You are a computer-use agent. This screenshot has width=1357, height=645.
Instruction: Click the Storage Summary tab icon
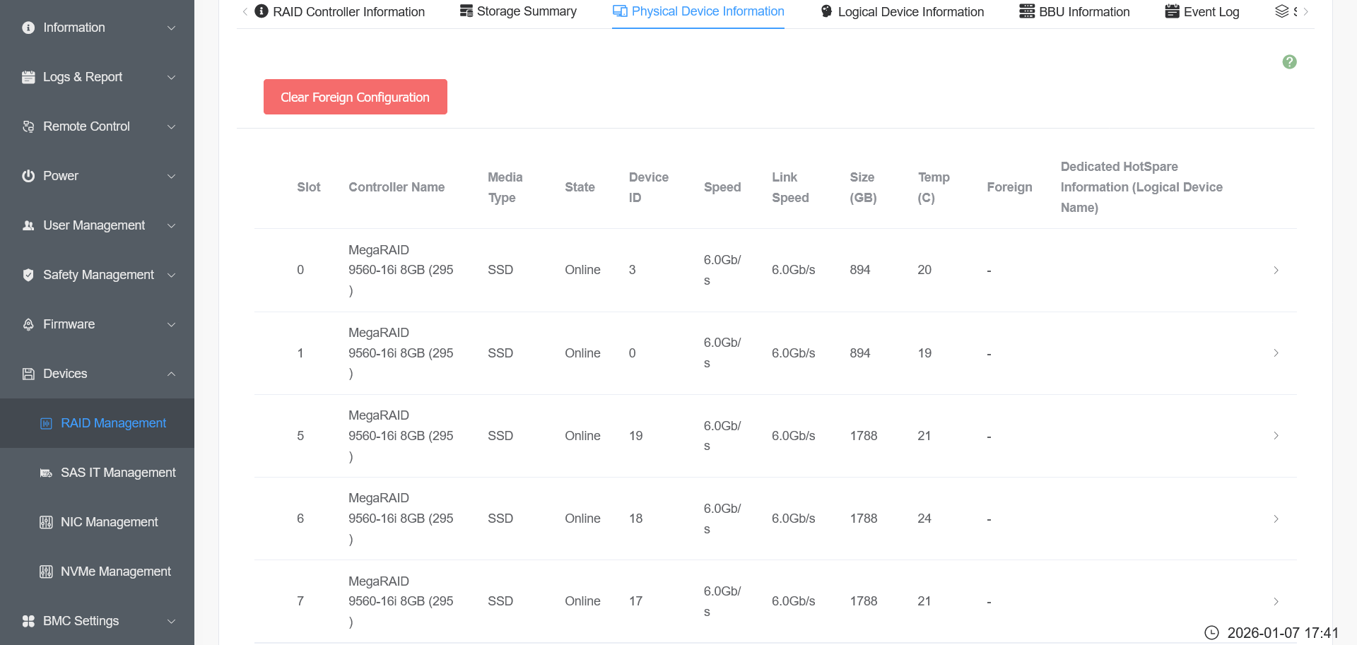point(466,11)
